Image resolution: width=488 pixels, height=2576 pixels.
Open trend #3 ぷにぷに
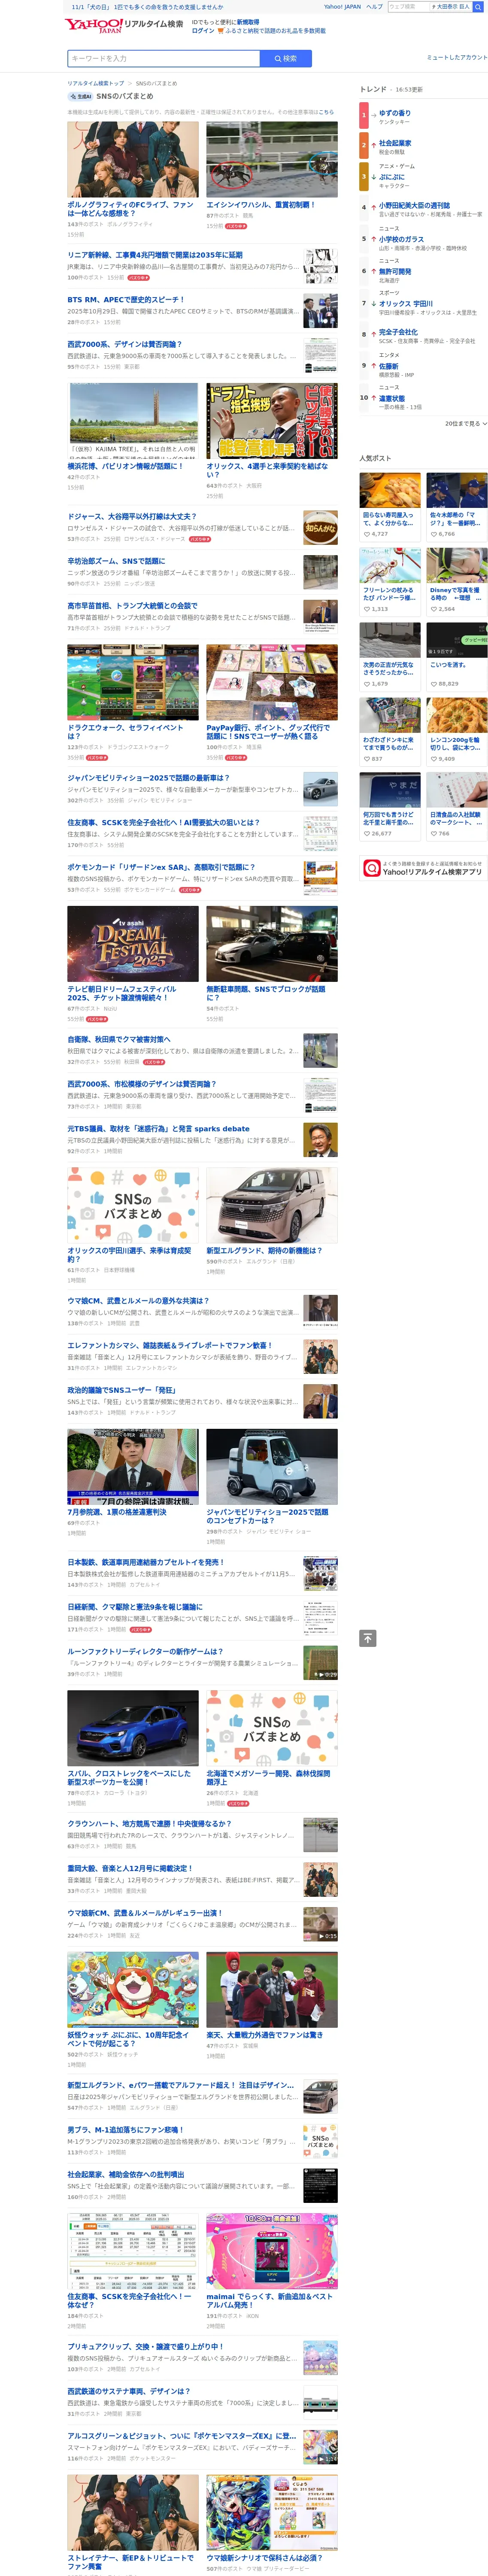pyautogui.click(x=392, y=177)
